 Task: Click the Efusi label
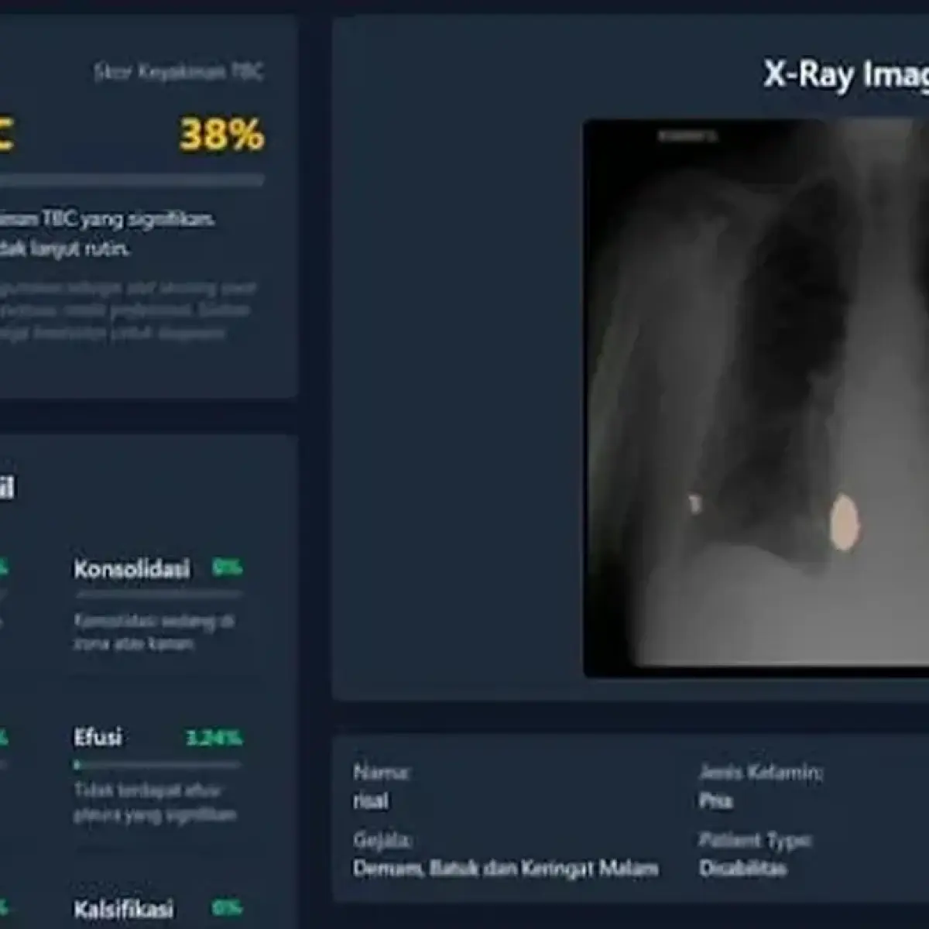click(x=98, y=737)
